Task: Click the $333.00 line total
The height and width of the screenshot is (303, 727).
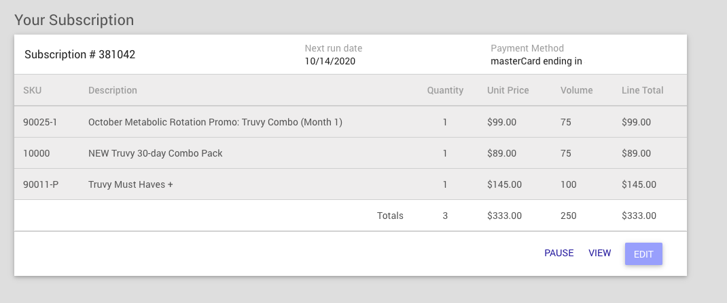Action: point(639,216)
